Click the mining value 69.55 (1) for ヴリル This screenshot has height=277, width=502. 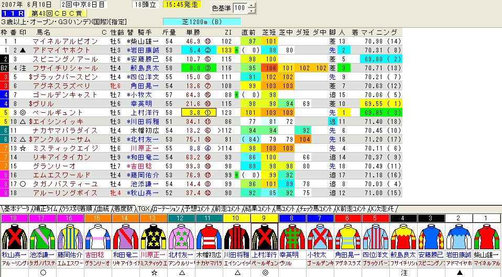click(380, 104)
